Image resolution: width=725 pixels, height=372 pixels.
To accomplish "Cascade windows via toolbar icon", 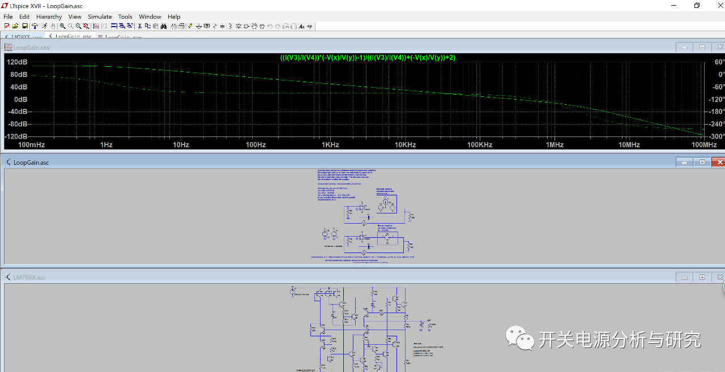I will 121,26.
